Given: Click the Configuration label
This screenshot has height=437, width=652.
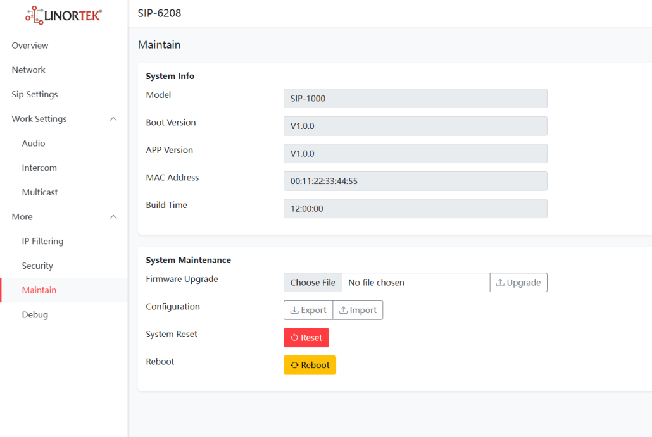Looking at the screenshot, I should tap(173, 307).
